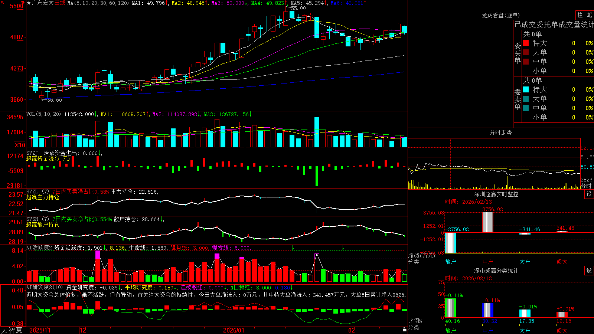
Task: Open MA(5,10,20,30,60,120) indicator parameters
Action: pyautogui.click(x=98, y=3)
